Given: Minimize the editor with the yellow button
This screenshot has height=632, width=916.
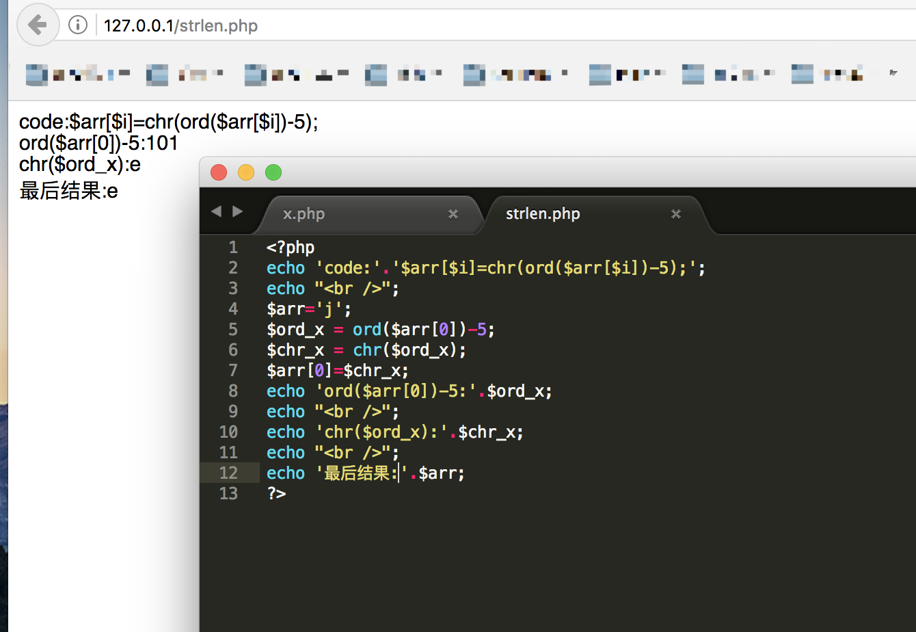Looking at the screenshot, I should point(246,172).
